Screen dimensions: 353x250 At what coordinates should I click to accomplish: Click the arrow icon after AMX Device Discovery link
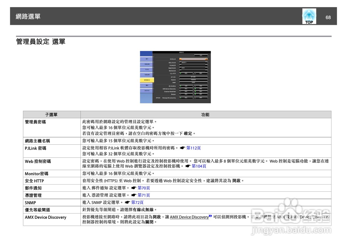(210, 217)
